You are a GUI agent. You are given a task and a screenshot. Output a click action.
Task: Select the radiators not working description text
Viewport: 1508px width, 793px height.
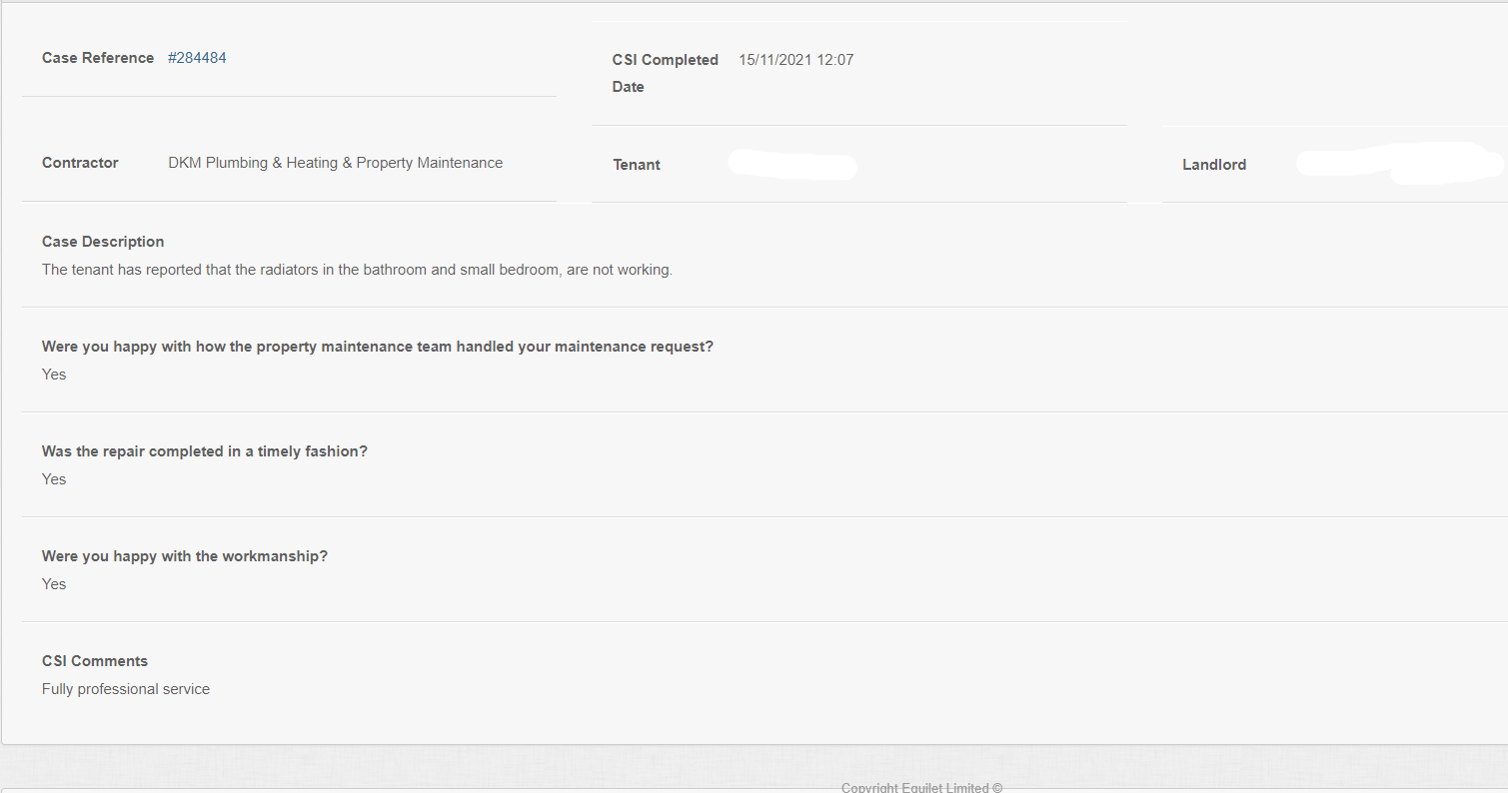pyautogui.click(x=357, y=270)
